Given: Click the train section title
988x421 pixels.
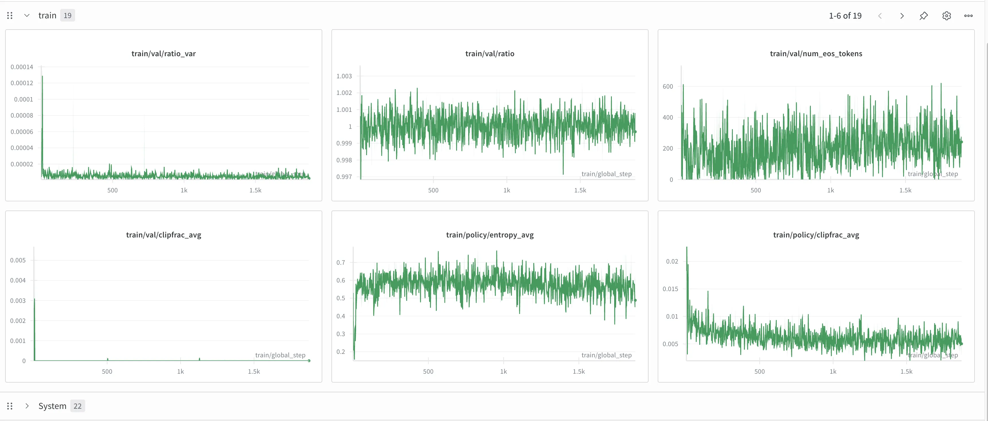Looking at the screenshot, I should click(47, 16).
